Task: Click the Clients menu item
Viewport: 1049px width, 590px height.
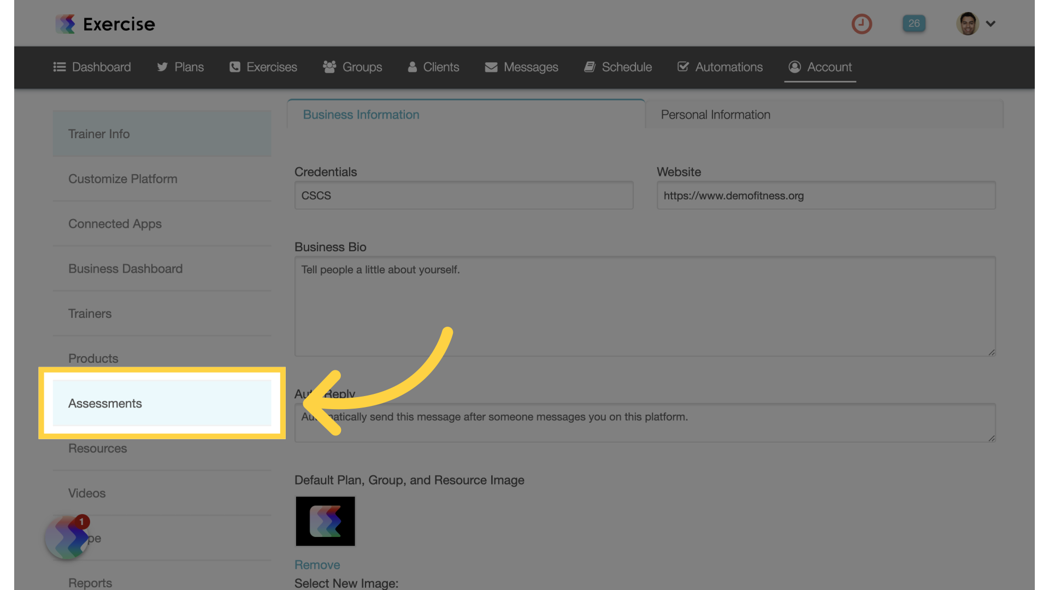Action: click(x=441, y=67)
